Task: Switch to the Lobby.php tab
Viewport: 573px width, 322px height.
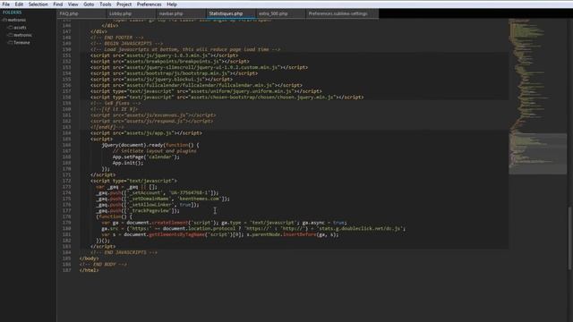Action: click(x=131, y=13)
